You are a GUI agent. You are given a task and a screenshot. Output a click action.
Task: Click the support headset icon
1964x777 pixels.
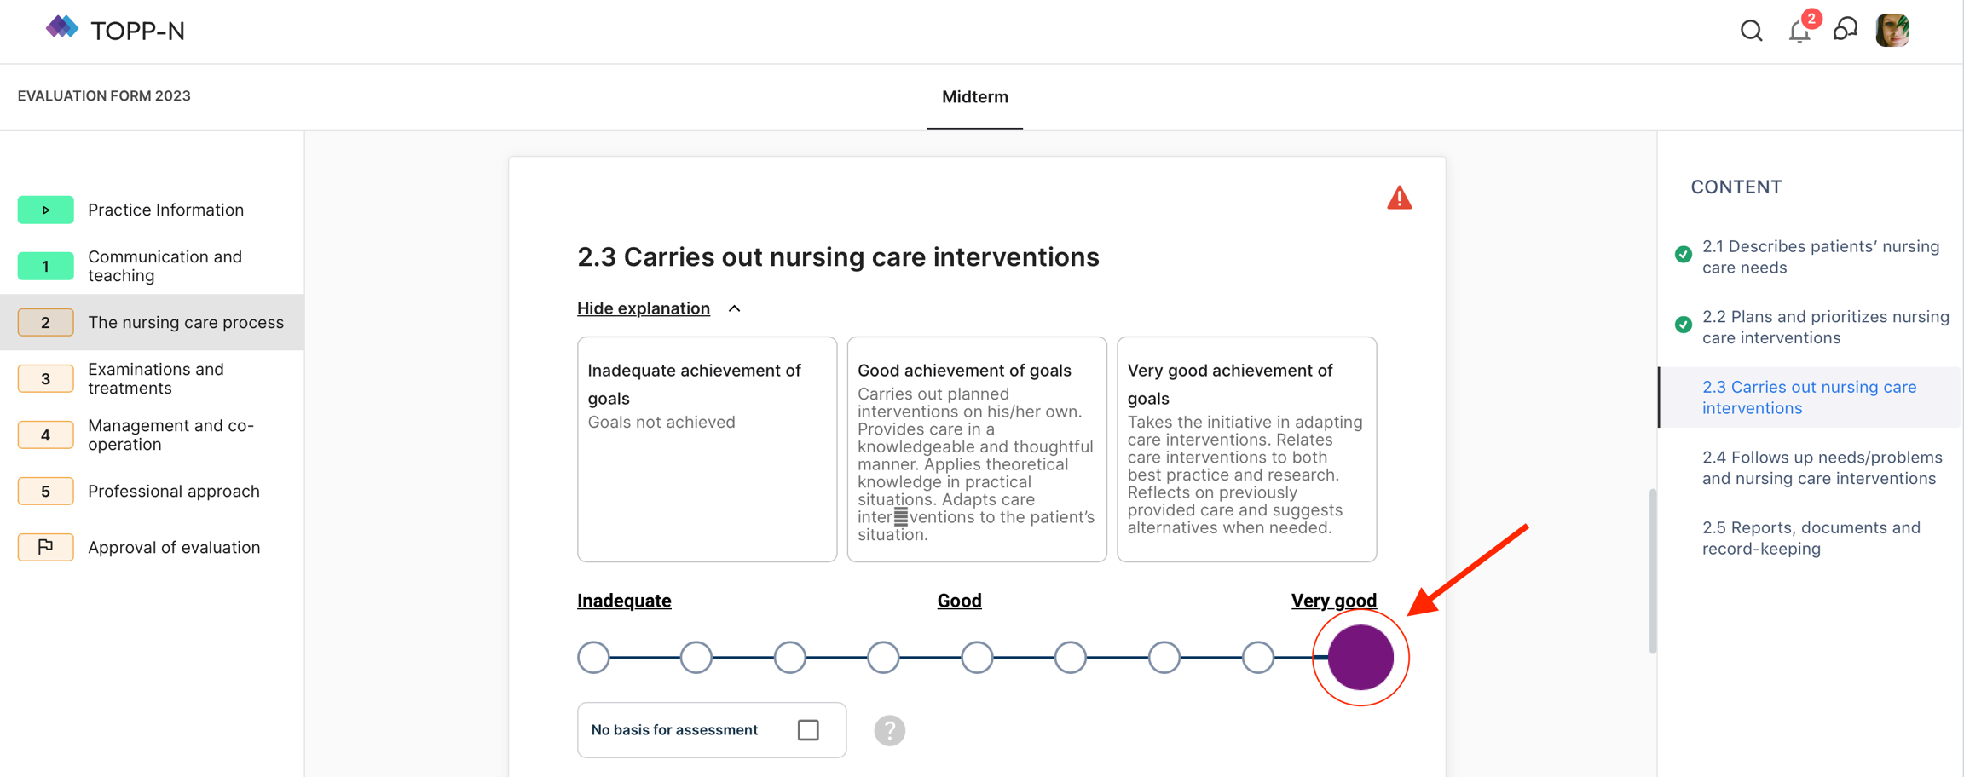tap(1846, 31)
